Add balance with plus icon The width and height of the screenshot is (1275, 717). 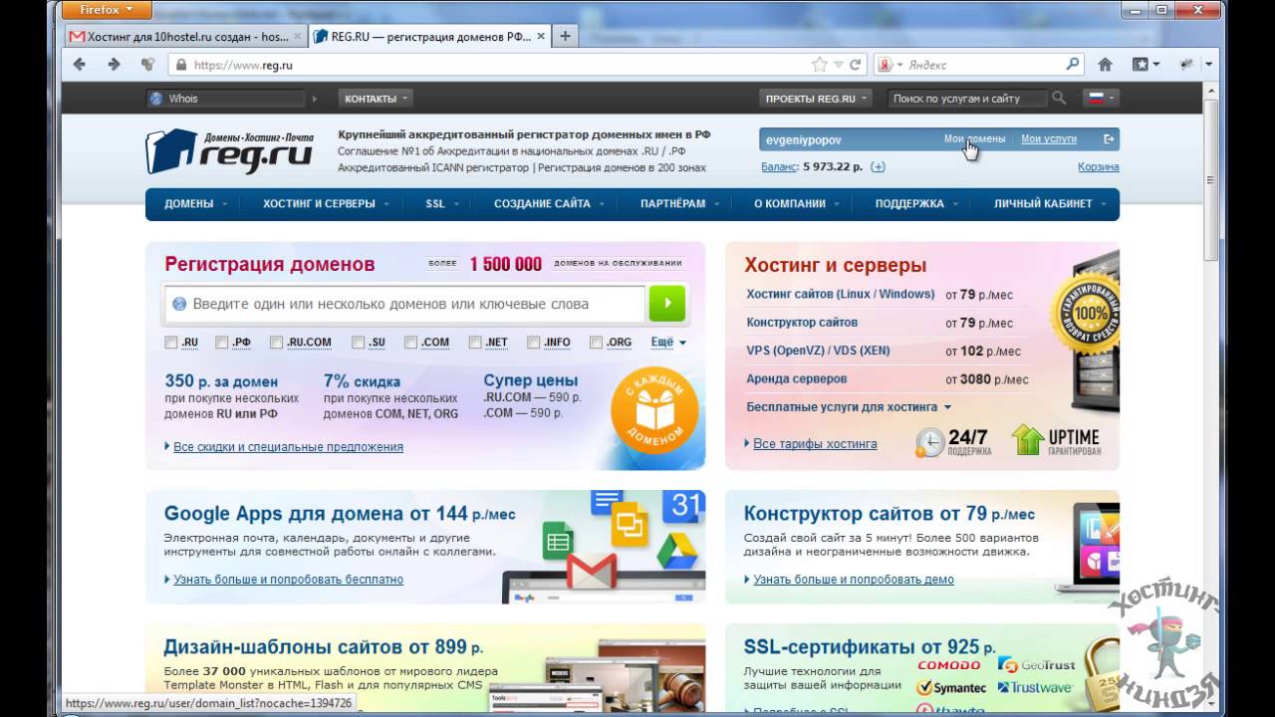point(878,167)
